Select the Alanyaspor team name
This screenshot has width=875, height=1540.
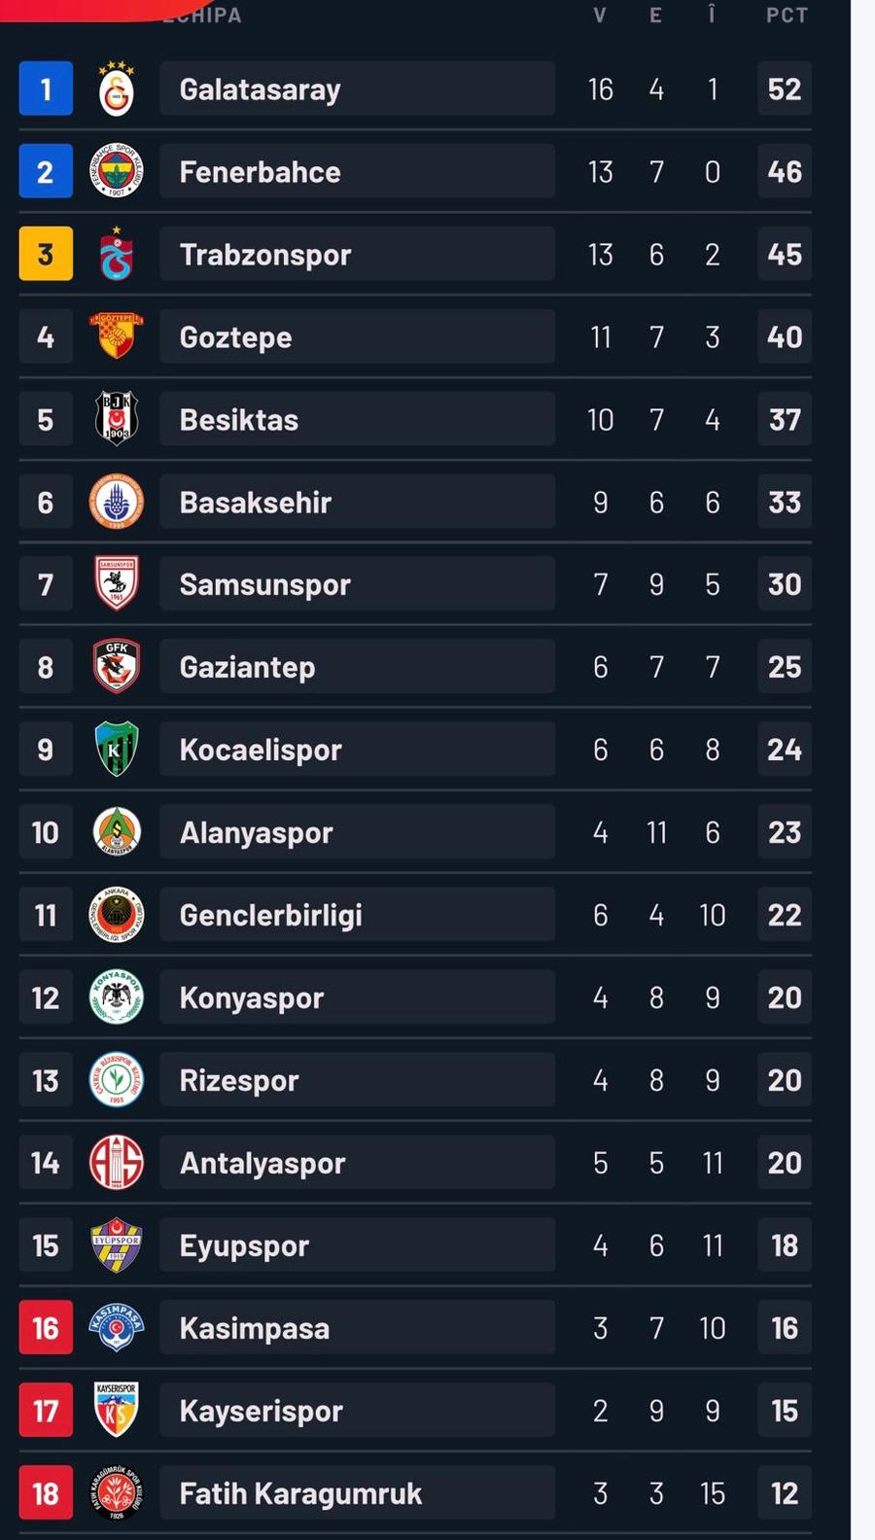click(x=255, y=832)
